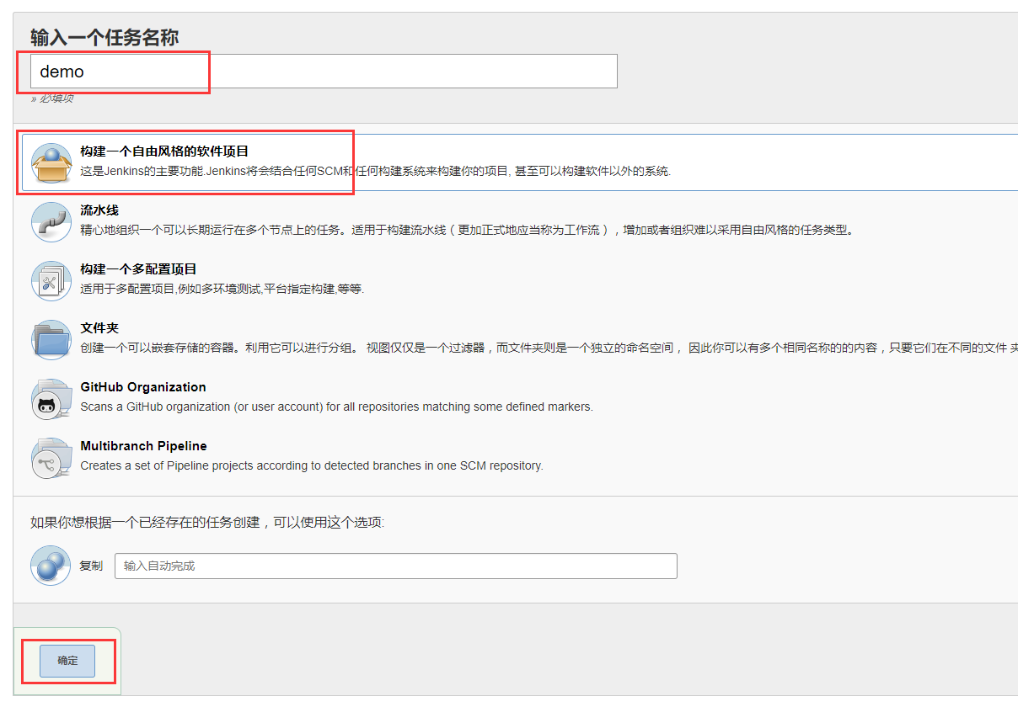This screenshot has width=1018, height=707.
Task: Choose 构建一个自由风格的软件项目 title
Action: [164, 151]
